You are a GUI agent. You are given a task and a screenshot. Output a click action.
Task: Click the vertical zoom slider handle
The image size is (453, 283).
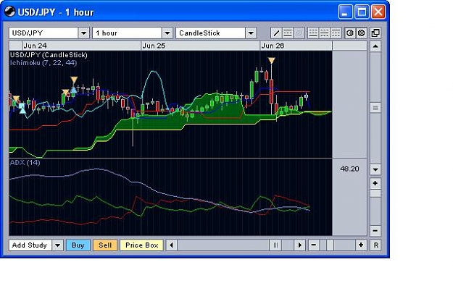tap(375, 193)
